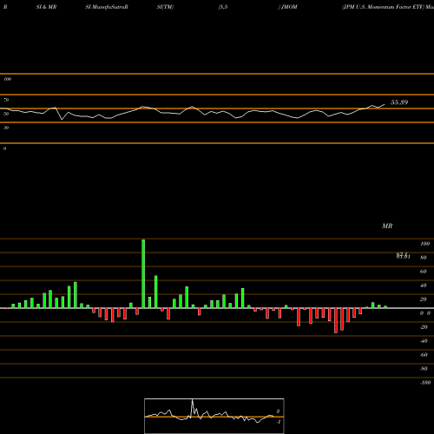
Task: Click the 30 level label on RSI axis
Action: 6,128
